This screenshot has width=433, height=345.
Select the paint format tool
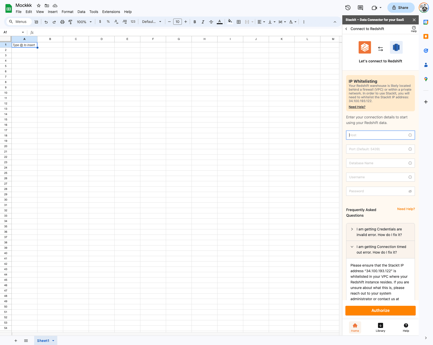tap(71, 22)
